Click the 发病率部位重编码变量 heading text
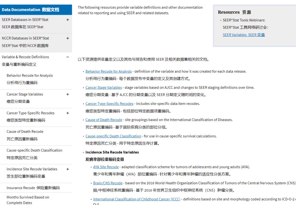This screenshot has height=205, width=296. coord(105,160)
